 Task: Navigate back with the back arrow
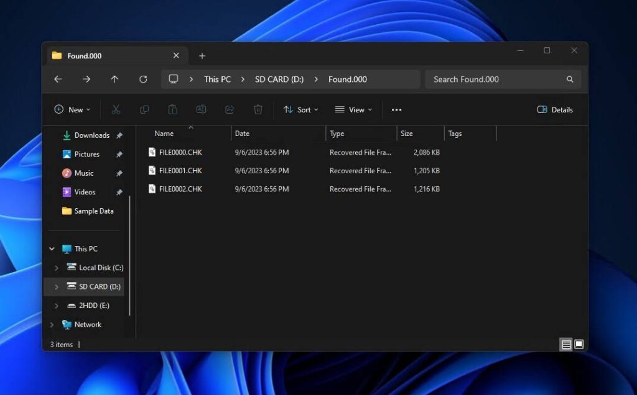[x=58, y=79]
